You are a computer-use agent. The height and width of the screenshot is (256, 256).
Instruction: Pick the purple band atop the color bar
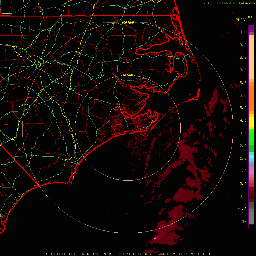[251, 29]
